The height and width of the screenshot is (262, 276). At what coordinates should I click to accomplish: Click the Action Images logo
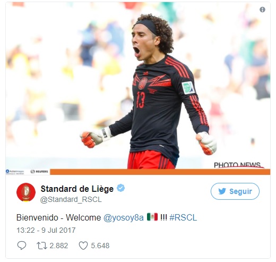(x=15, y=172)
